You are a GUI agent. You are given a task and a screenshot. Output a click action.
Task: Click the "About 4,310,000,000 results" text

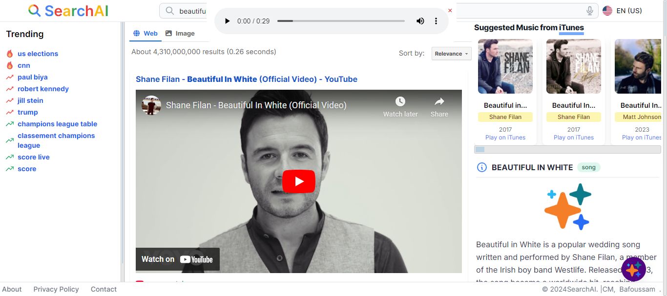click(x=204, y=52)
